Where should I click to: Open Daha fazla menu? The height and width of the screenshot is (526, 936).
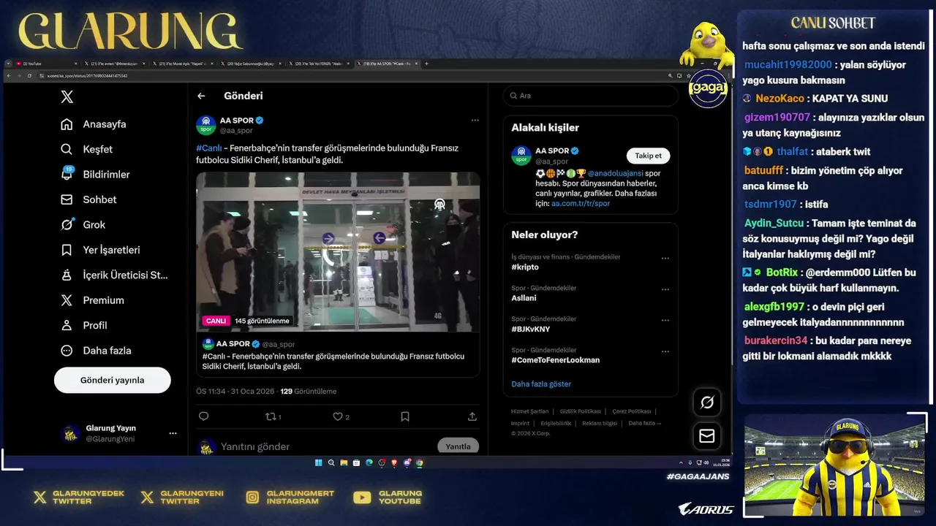coord(96,351)
